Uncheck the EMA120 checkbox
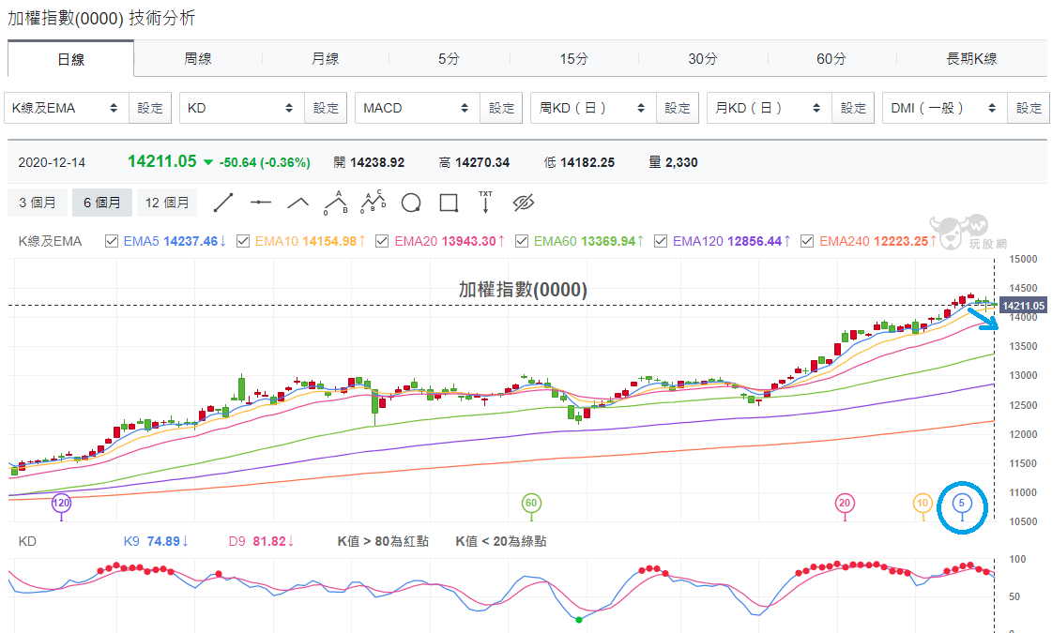Image resolution: width=1052 pixels, height=633 pixels. (x=660, y=241)
